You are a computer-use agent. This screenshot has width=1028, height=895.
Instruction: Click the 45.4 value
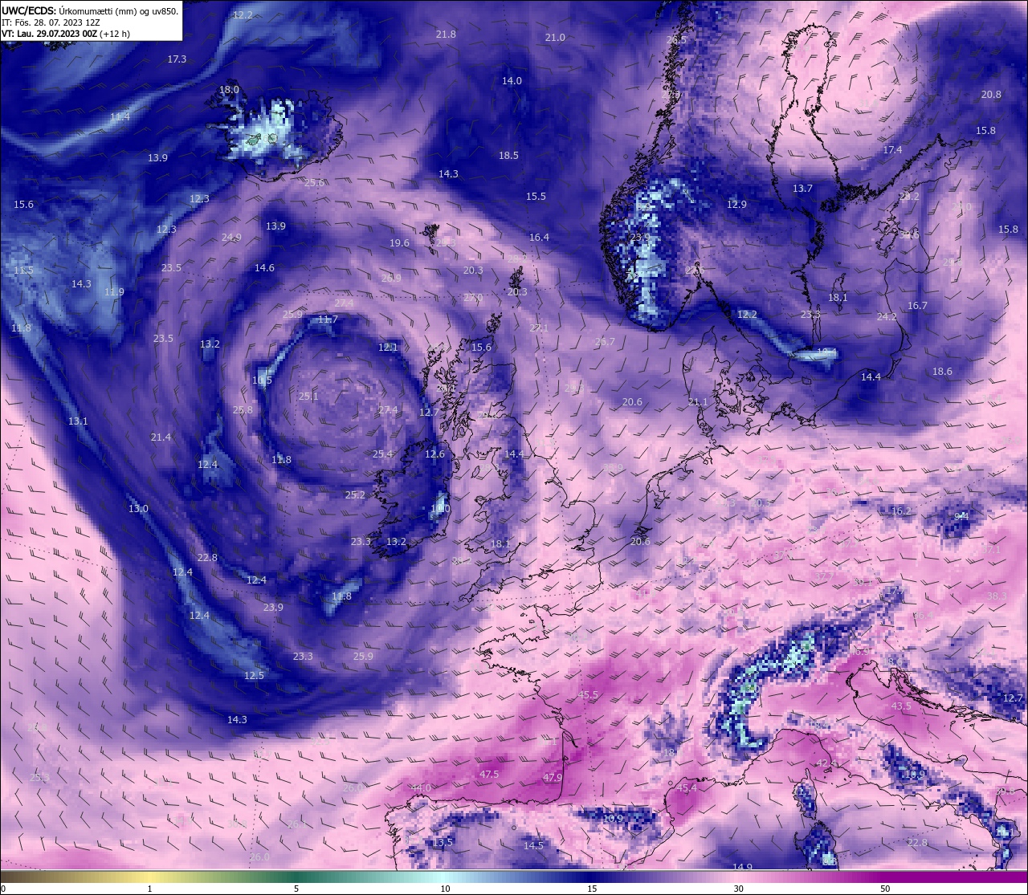click(687, 788)
